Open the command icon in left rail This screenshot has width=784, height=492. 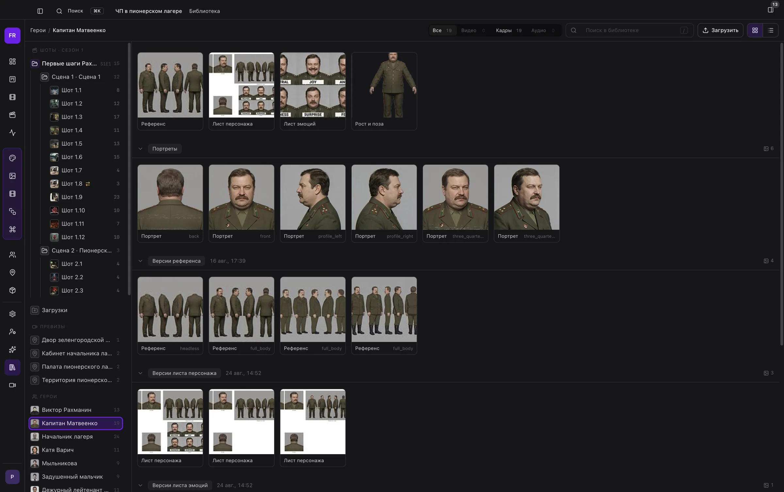[x=12, y=229]
